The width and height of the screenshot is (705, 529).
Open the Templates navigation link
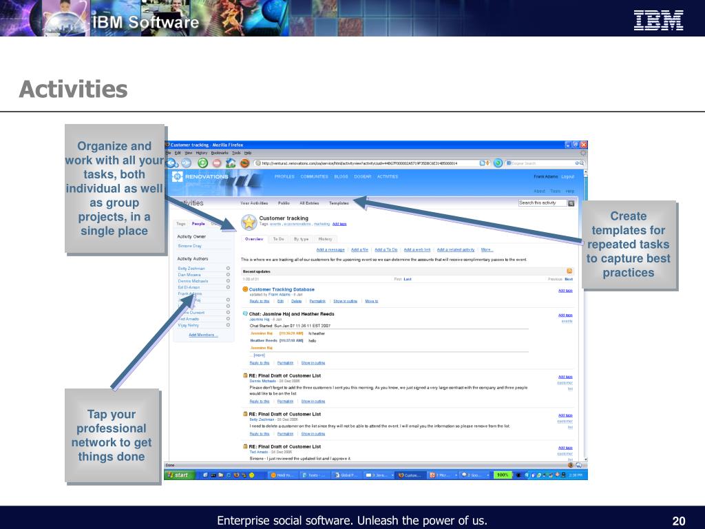pos(339,203)
